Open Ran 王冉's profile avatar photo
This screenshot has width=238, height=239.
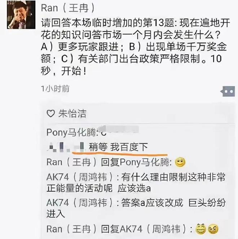tap(21, 15)
